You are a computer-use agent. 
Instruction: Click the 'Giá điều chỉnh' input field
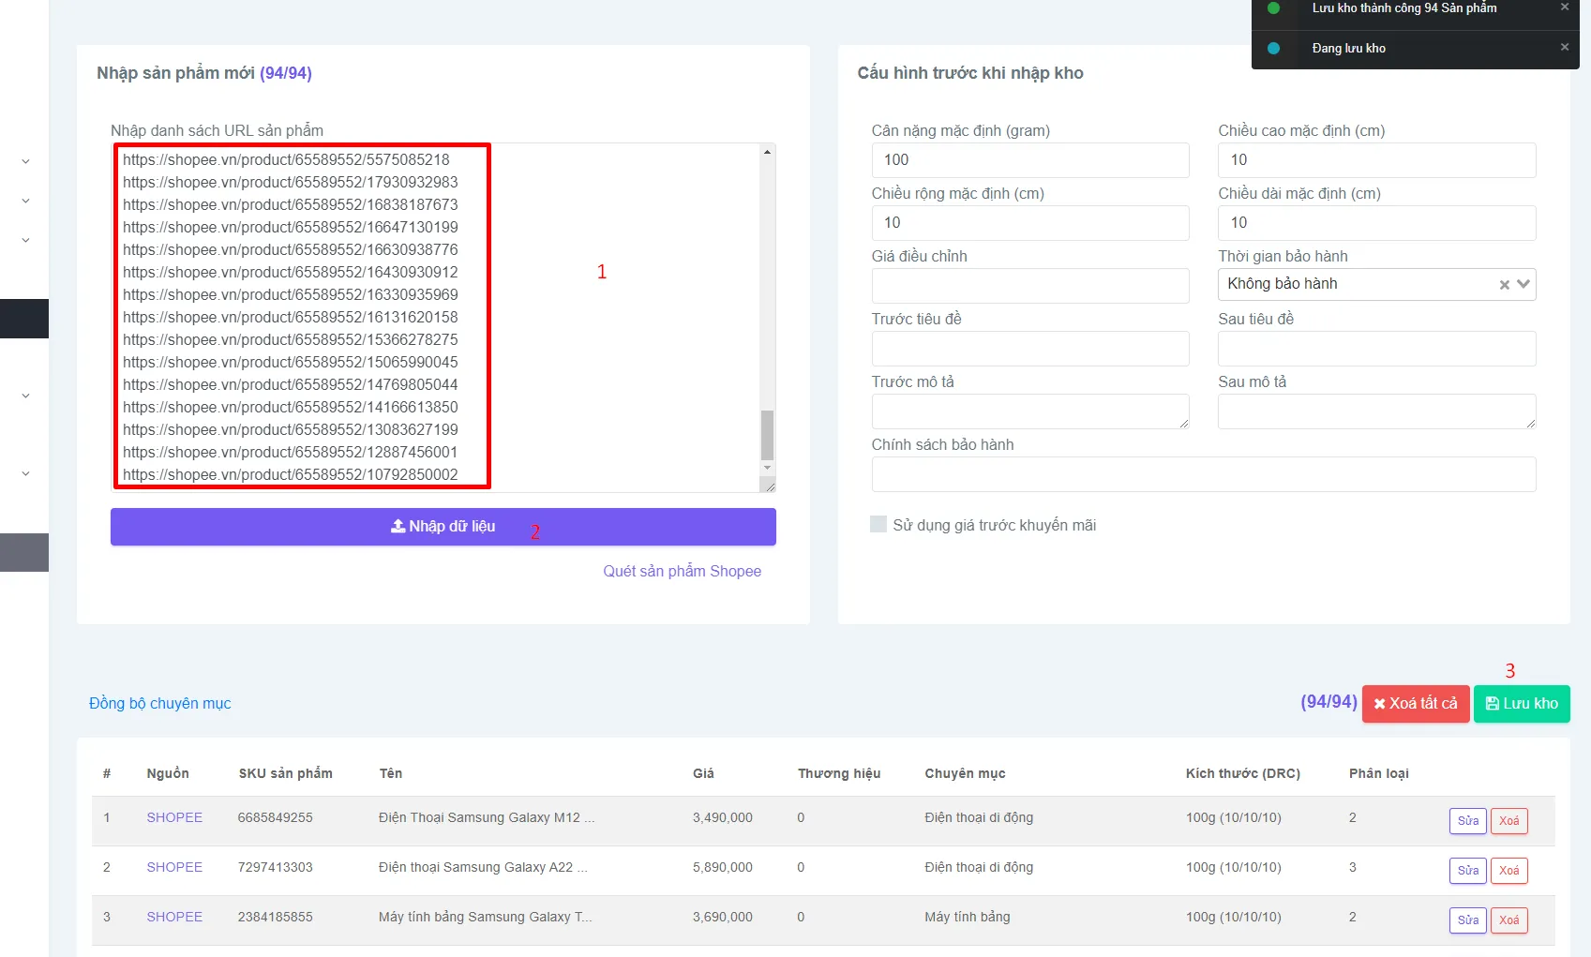pyautogui.click(x=1030, y=286)
